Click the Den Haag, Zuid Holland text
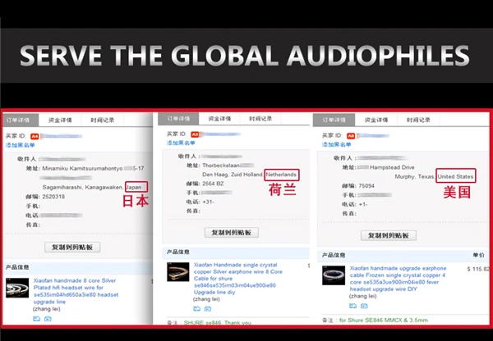The image size is (493, 341). pos(233,175)
